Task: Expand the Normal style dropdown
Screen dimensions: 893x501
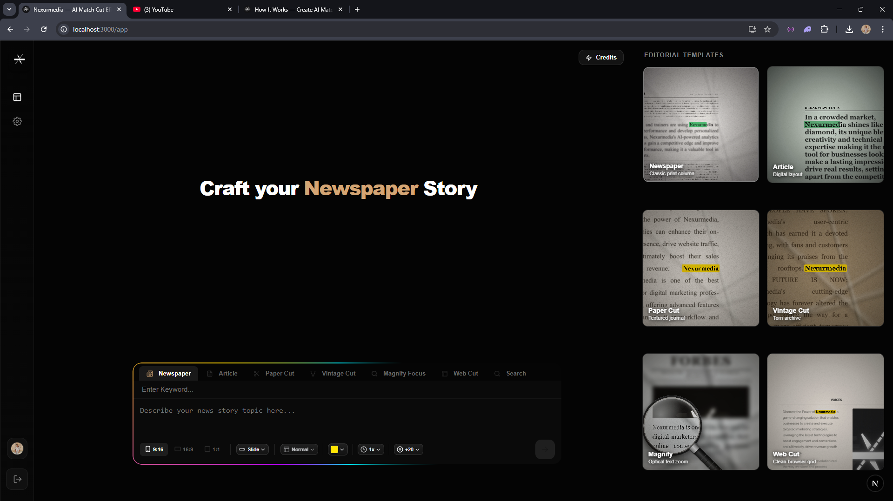Action: tap(299, 449)
